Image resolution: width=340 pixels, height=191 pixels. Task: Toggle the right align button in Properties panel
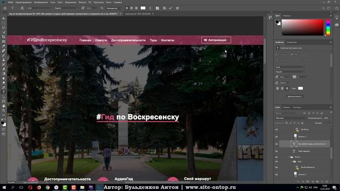[x=287, y=89]
